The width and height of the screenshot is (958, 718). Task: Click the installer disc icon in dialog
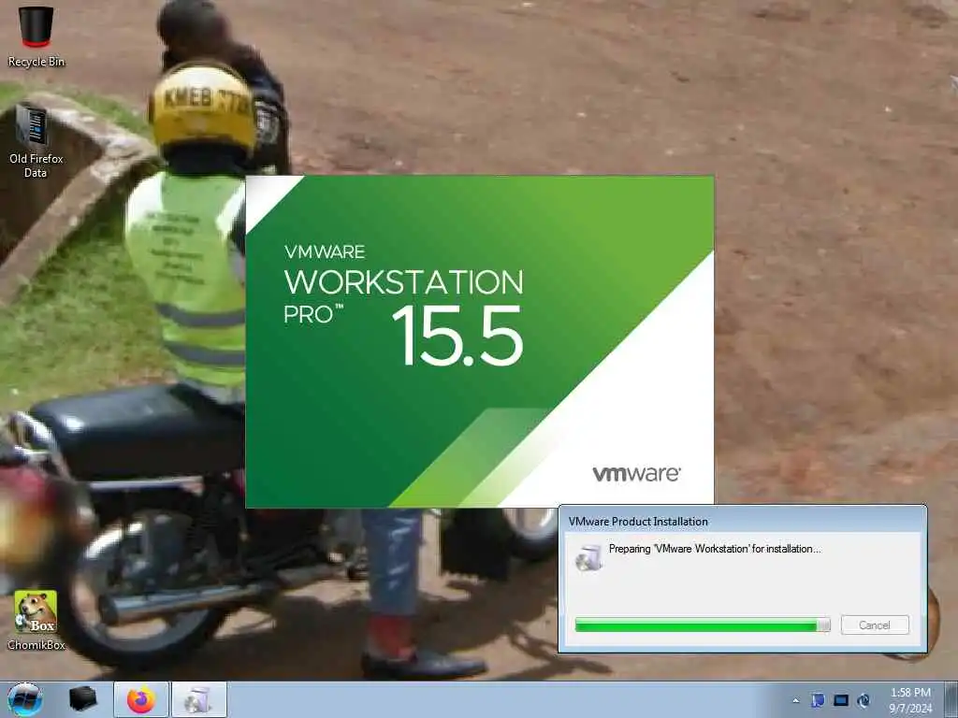tap(588, 557)
